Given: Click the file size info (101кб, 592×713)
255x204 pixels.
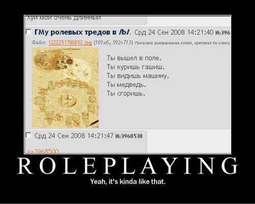Looking at the screenshot, I should (113, 42).
